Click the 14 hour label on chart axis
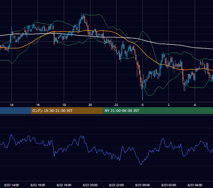Screen dimensions: 213x188 (x=12, y=105)
